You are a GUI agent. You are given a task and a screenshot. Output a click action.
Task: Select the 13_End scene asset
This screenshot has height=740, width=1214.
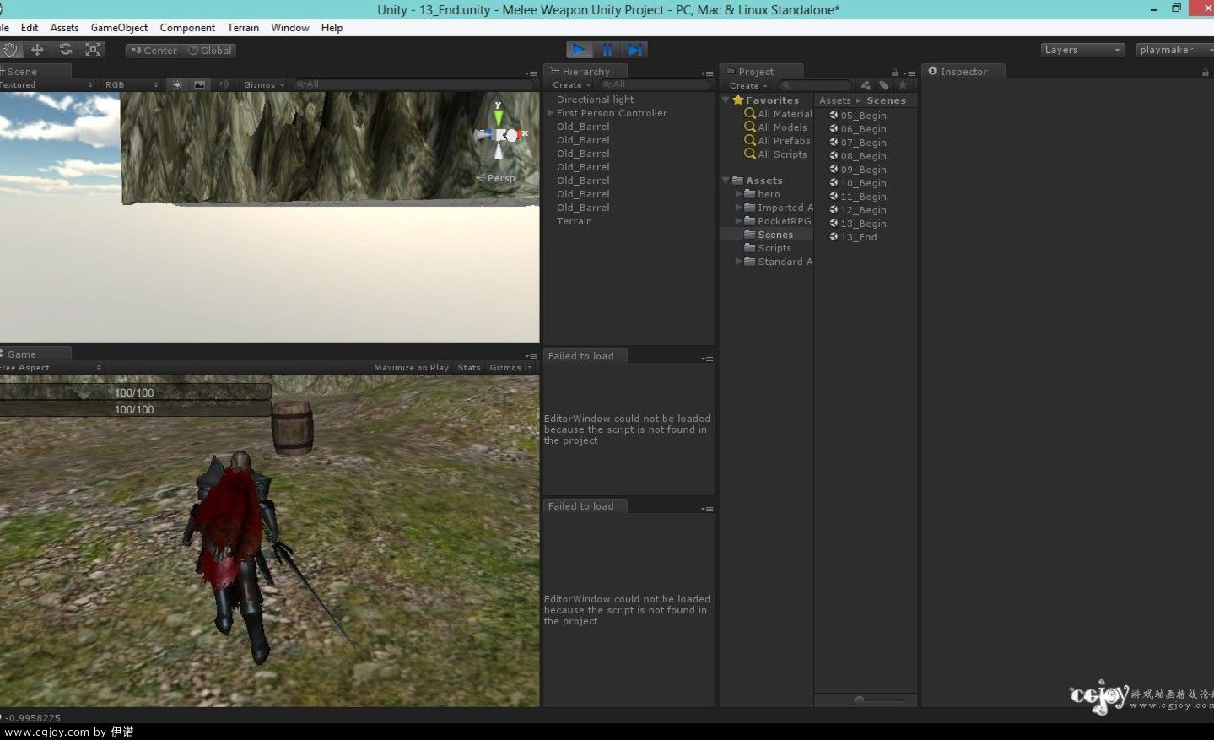click(x=854, y=237)
